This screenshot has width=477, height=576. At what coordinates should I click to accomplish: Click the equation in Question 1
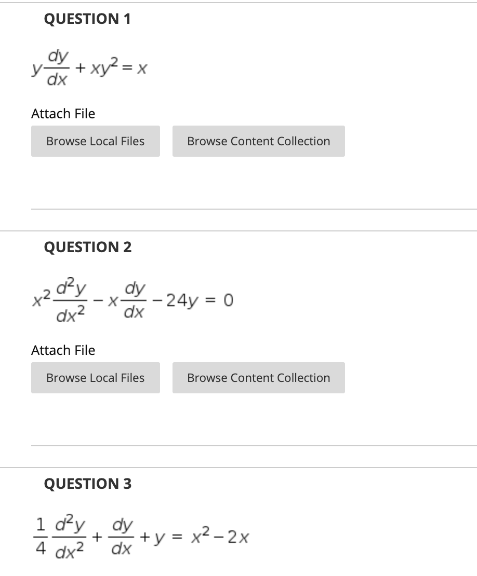click(x=89, y=67)
